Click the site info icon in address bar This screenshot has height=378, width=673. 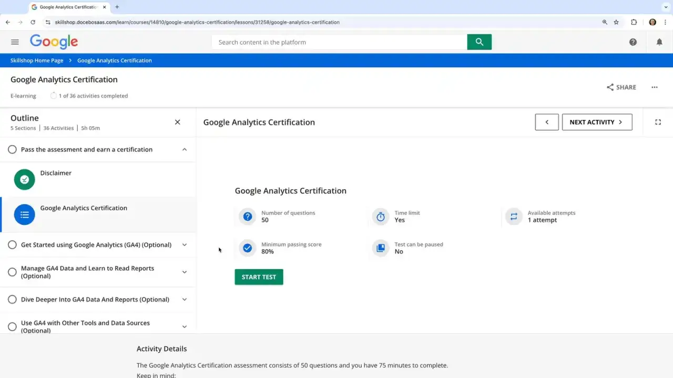48,22
